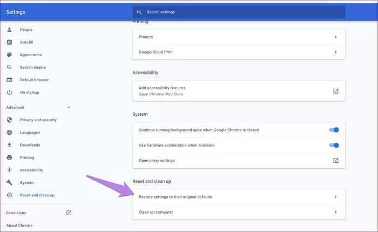The image size is (378, 232).
Task: Click the People person icon in sidebar
Action: [x=9, y=30]
